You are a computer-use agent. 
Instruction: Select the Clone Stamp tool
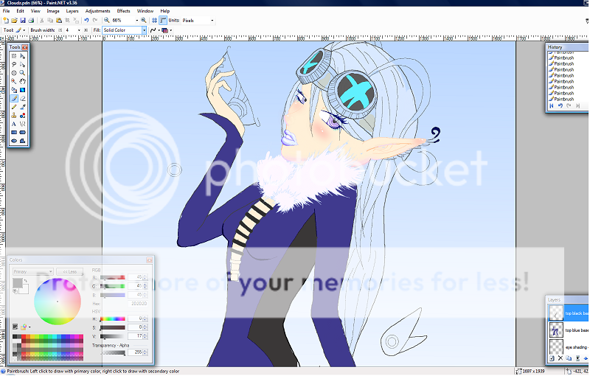[x=14, y=114]
